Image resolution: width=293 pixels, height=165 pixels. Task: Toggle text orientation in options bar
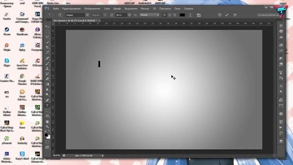tap(60, 15)
